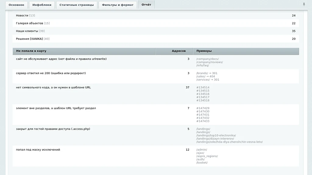Image resolution: width=312 pixels, height=175 pixels.
Task: Click the Решения count value 20
Action: click(293, 39)
